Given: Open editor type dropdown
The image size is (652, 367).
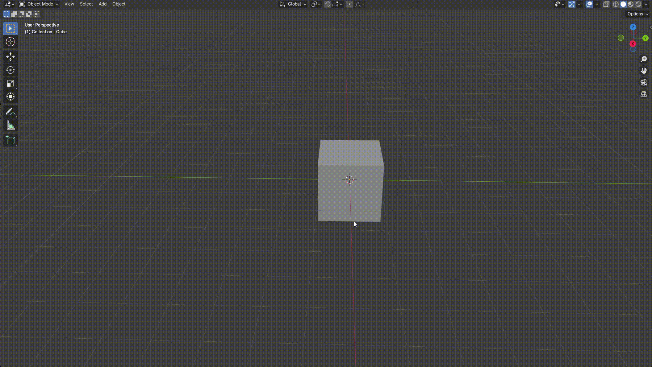Looking at the screenshot, I should (x=10, y=4).
